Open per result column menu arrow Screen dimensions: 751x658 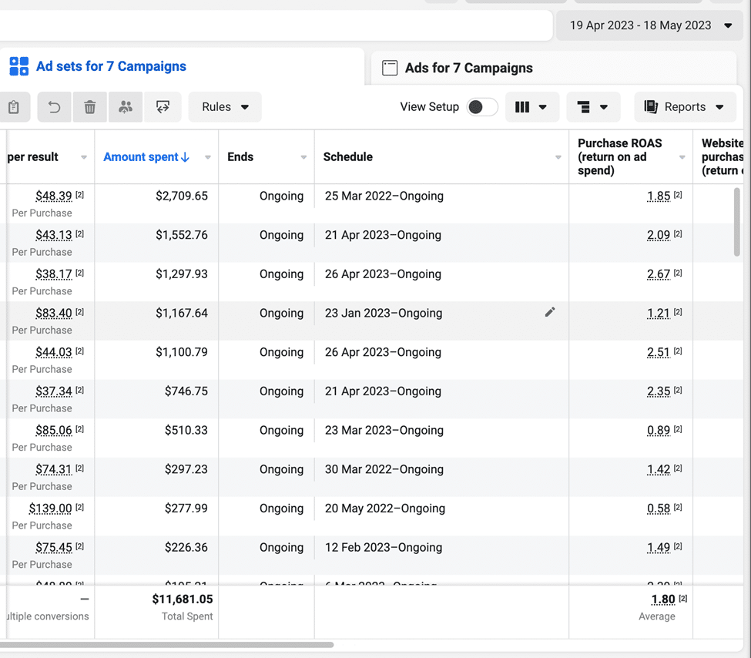pos(84,157)
